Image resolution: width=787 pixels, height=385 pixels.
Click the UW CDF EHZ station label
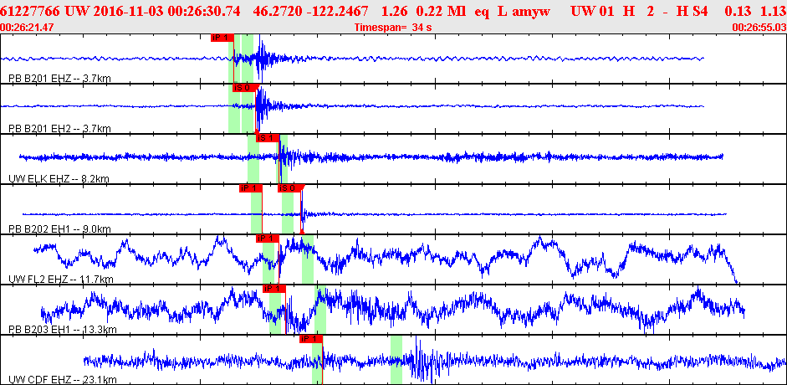tap(62, 379)
